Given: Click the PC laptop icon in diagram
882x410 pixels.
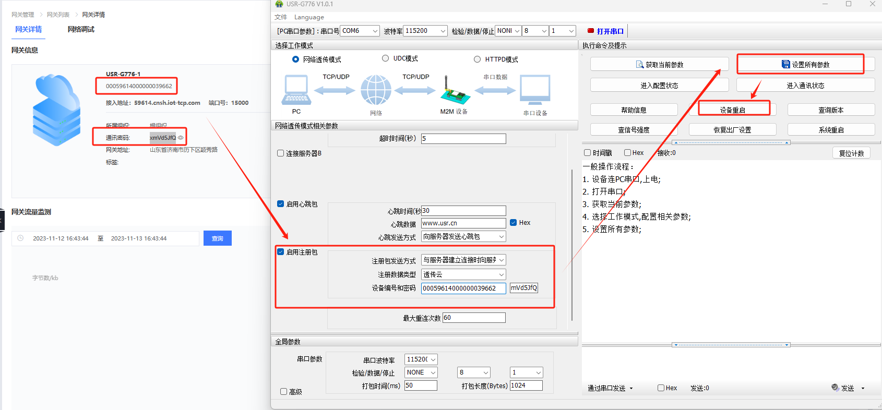Looking at the screenshot, I should coord(296,90).
